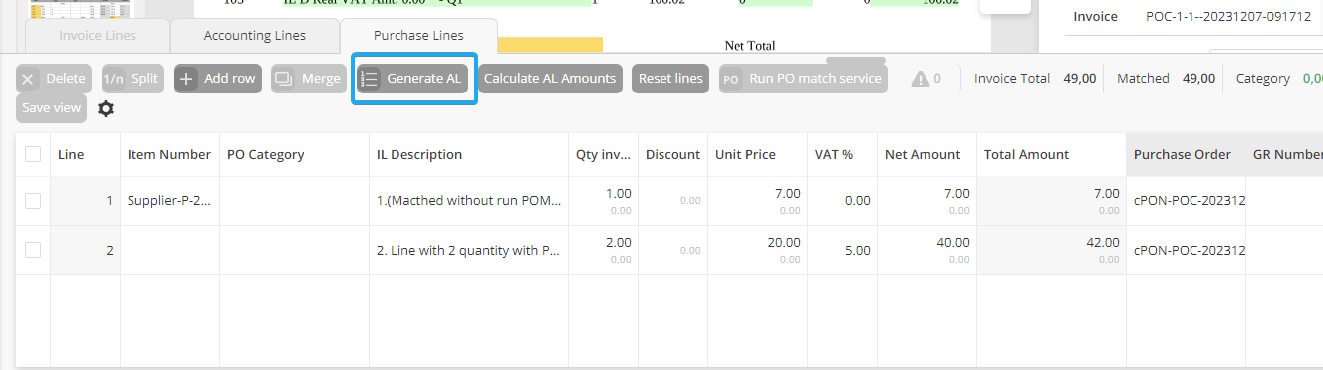The image size is (1323, 370).
Task: Click purchase order cell in line 1
Action: [x=1186, y=201]
